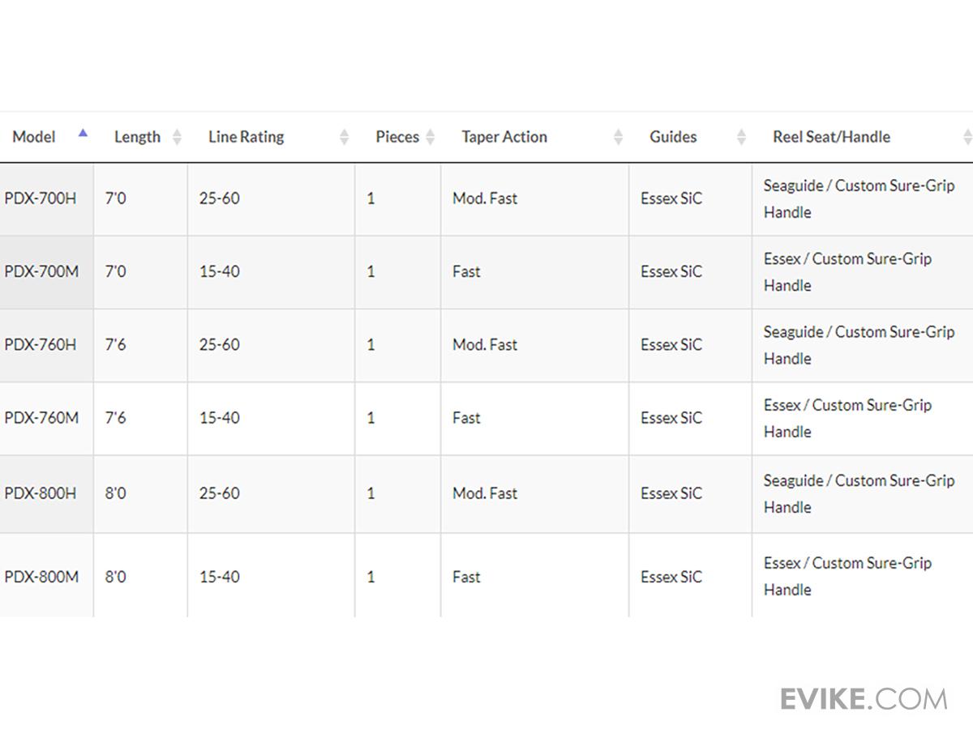
Task: Click the Guides header label
Action: tap(673, 137)
